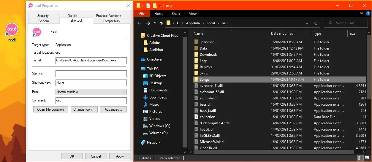Open Pictures in navigation pane
Viewport: 372px width, 162px height.
click(x=153, y=111)
